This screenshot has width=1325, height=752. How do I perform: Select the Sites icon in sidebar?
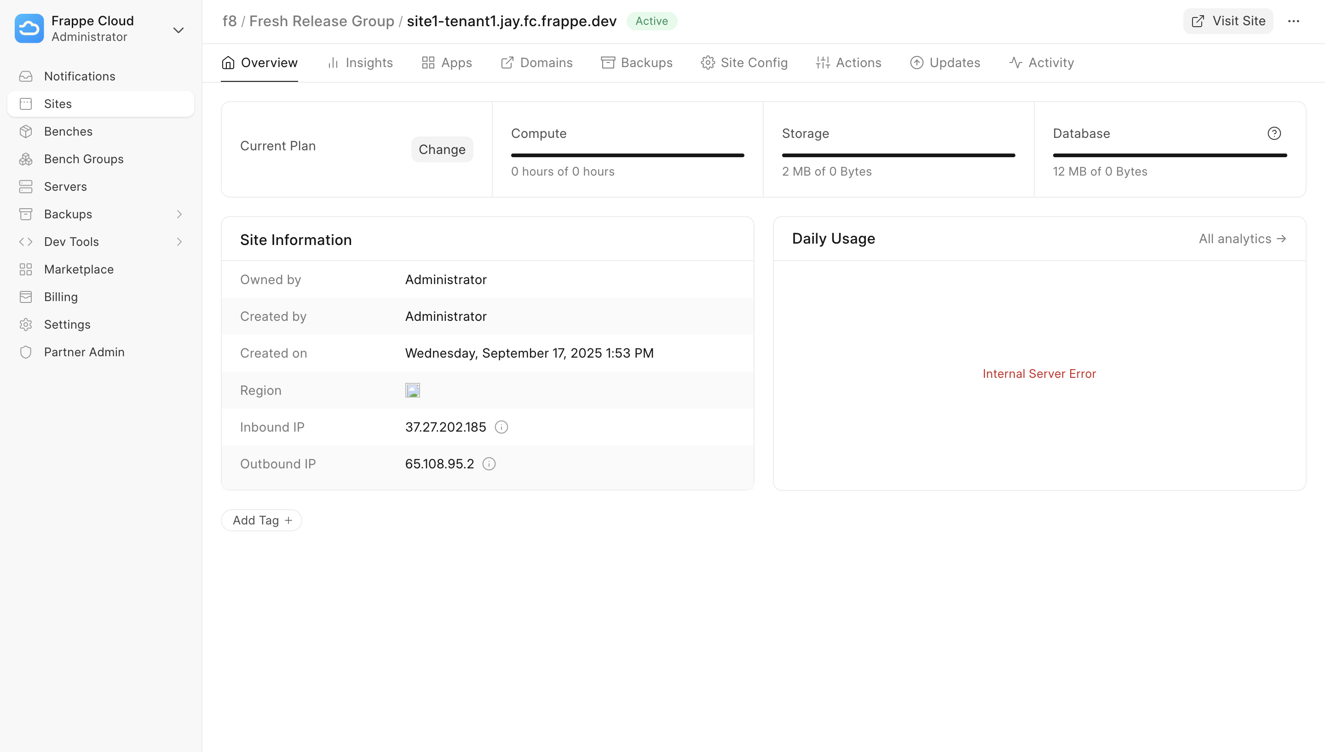26,103
